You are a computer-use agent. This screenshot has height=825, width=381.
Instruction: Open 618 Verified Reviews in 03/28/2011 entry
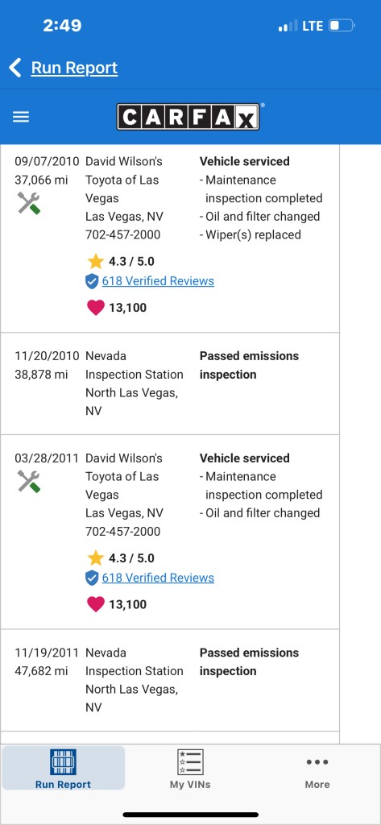click(x=158, y=578)
